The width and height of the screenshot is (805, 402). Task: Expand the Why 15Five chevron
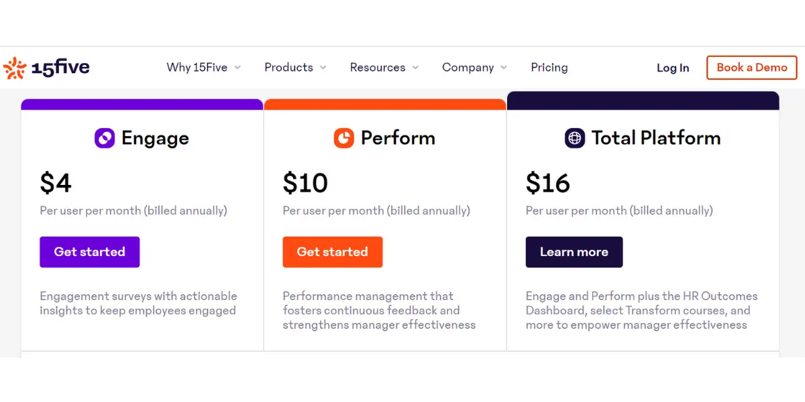(x=237, y=68)
